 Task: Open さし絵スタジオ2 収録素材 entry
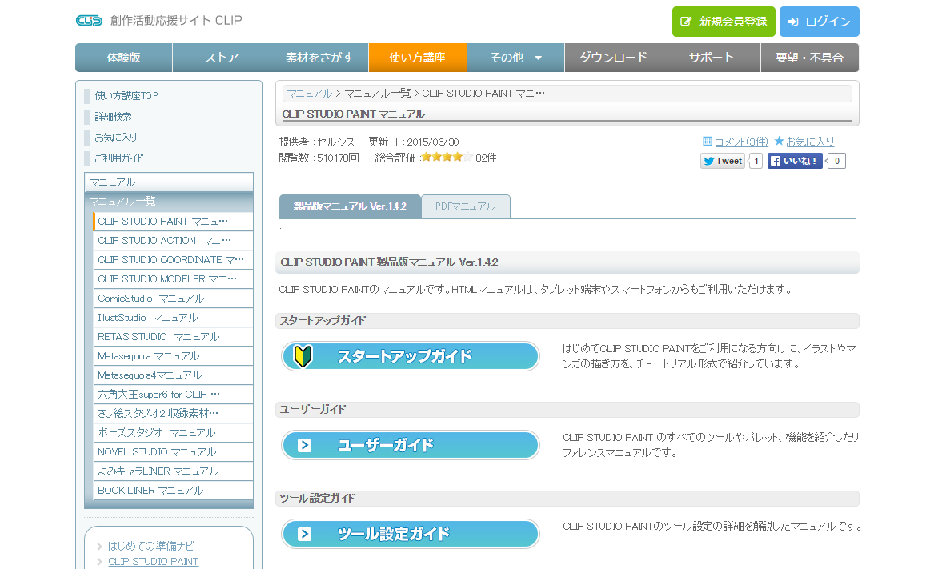point(173,414)
